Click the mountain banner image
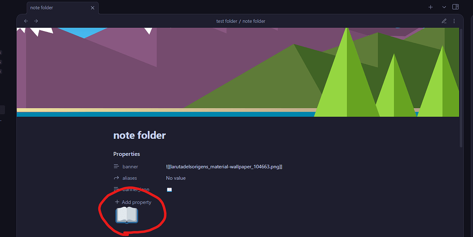 pyautogui.click(x=238, y=72)
